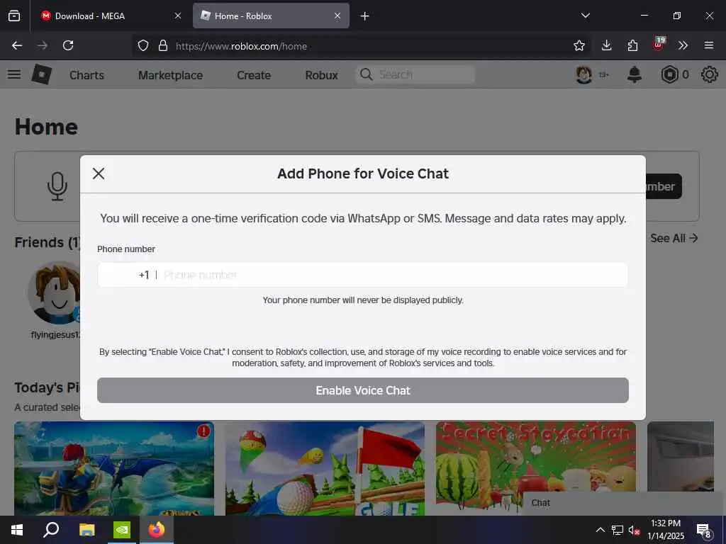Open the Create page

click(254, 75)
